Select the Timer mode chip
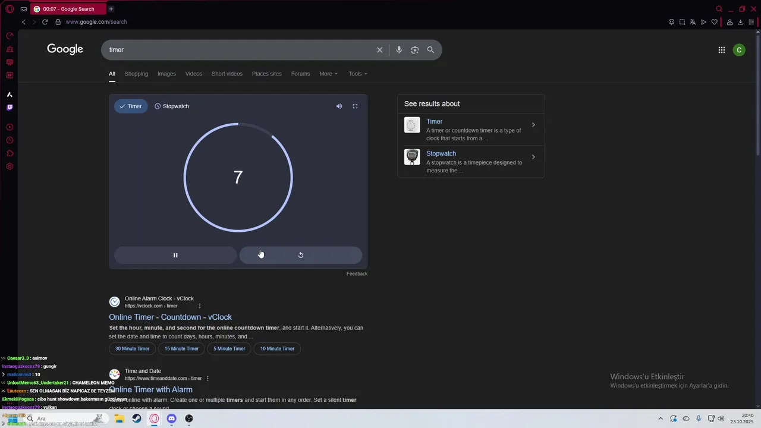Screen dimensions: 761x428 131,106
